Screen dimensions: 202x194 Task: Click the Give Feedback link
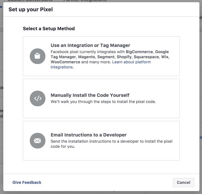tap(27, 182)
